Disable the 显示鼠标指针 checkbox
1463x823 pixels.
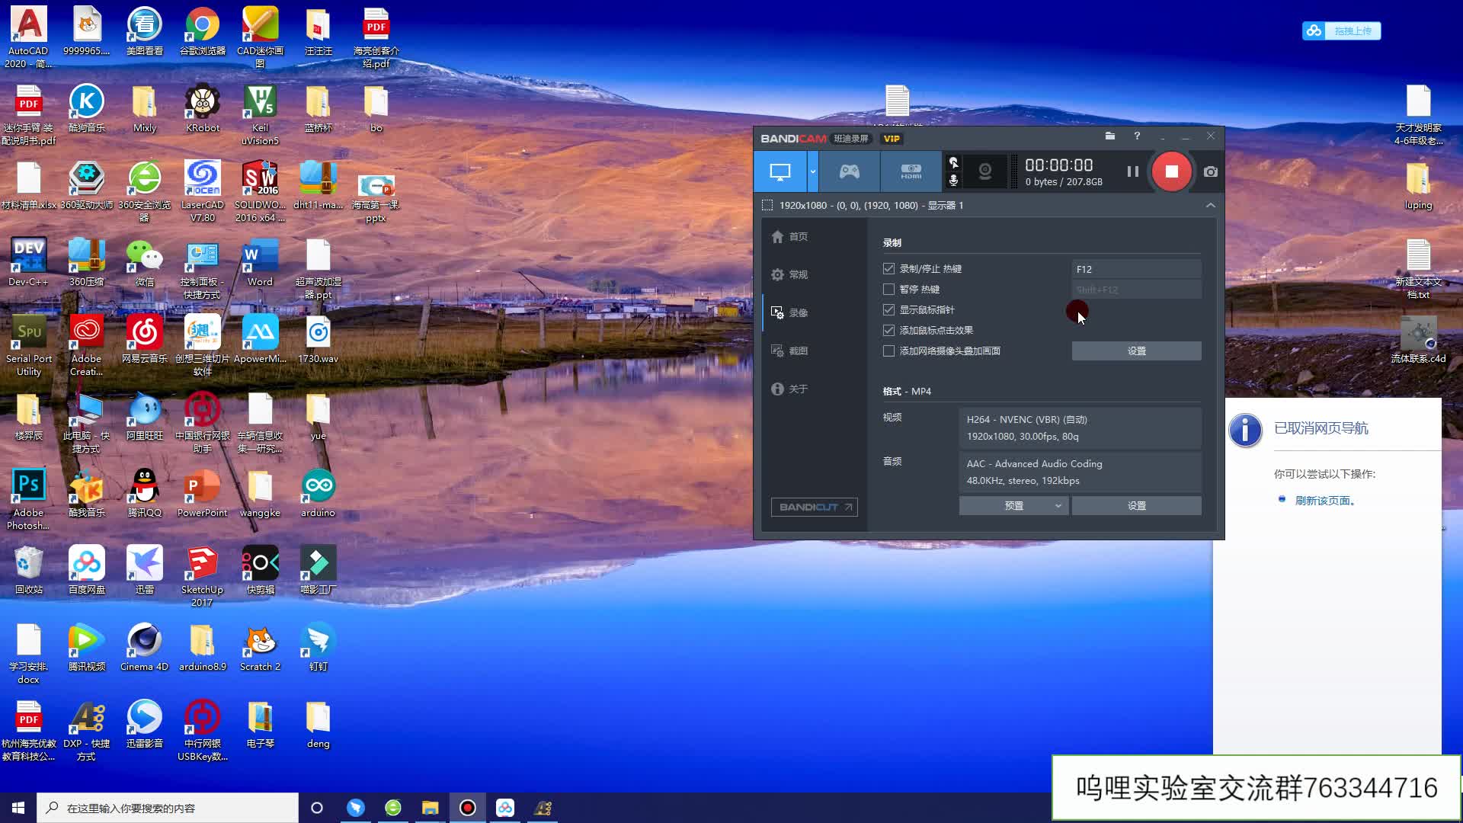[x=888, y=309]
